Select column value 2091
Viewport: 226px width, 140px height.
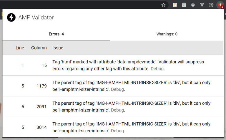pos(41,107)
